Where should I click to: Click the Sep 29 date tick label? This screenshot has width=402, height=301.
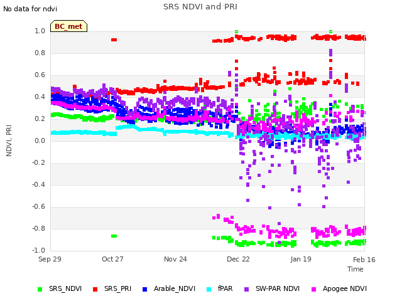50,259
